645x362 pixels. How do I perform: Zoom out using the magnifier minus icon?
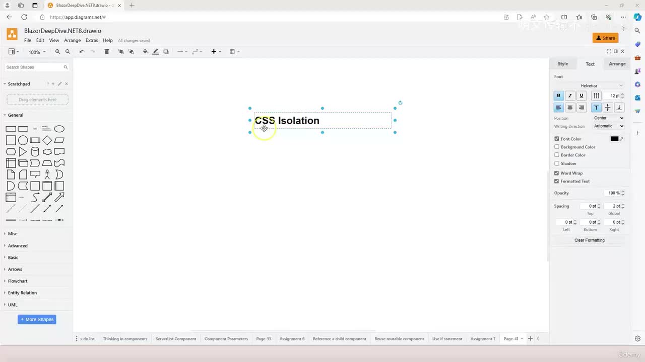click(68, 52)
